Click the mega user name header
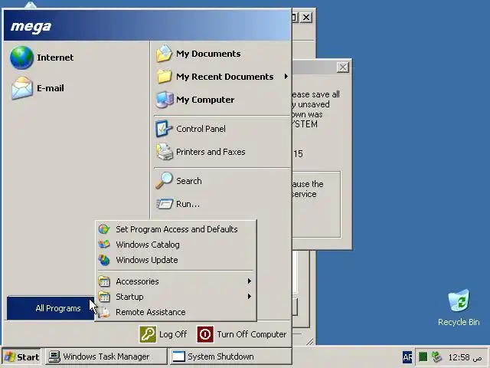Screen dimensions: 490x368 [31, 26]
